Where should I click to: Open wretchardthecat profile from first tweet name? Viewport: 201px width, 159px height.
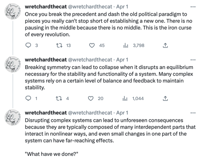tap(46, 7)
